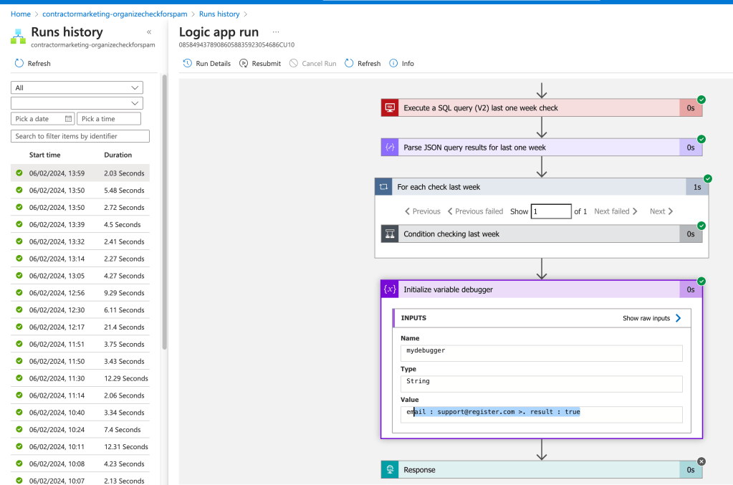Viewport: 733px width, 485px height.
Task: Open the run from 06/02/2024, 10:40
Action: tap(80, 413)
